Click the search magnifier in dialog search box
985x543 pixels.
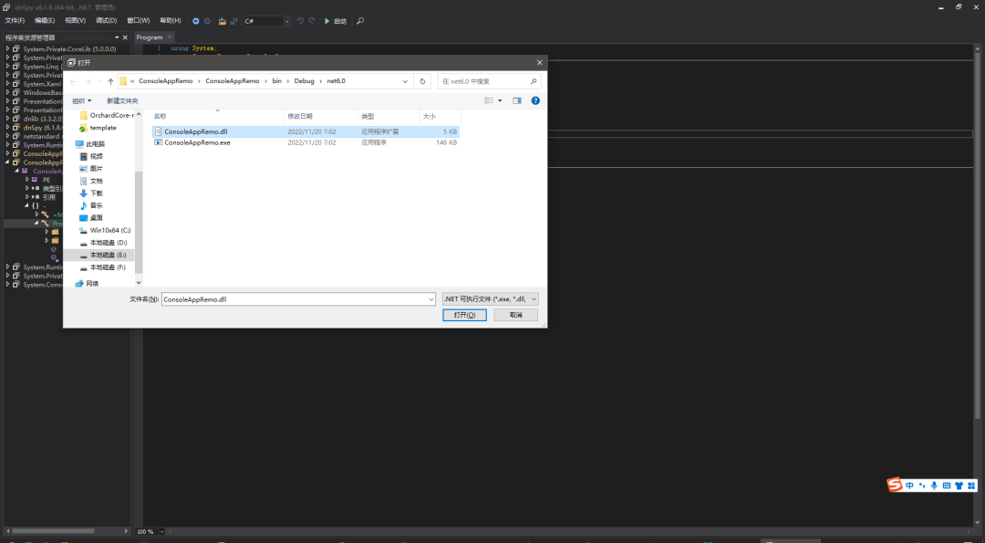pos(534,81)
